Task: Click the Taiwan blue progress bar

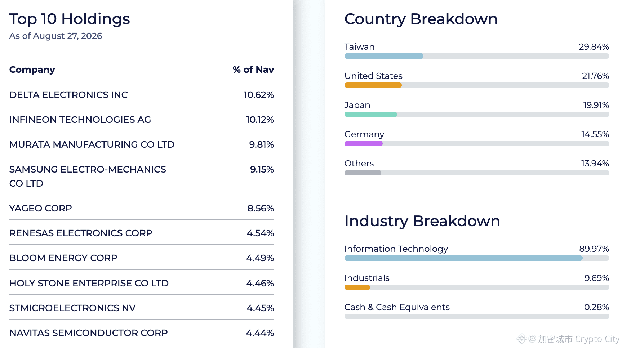Action: 384,56
